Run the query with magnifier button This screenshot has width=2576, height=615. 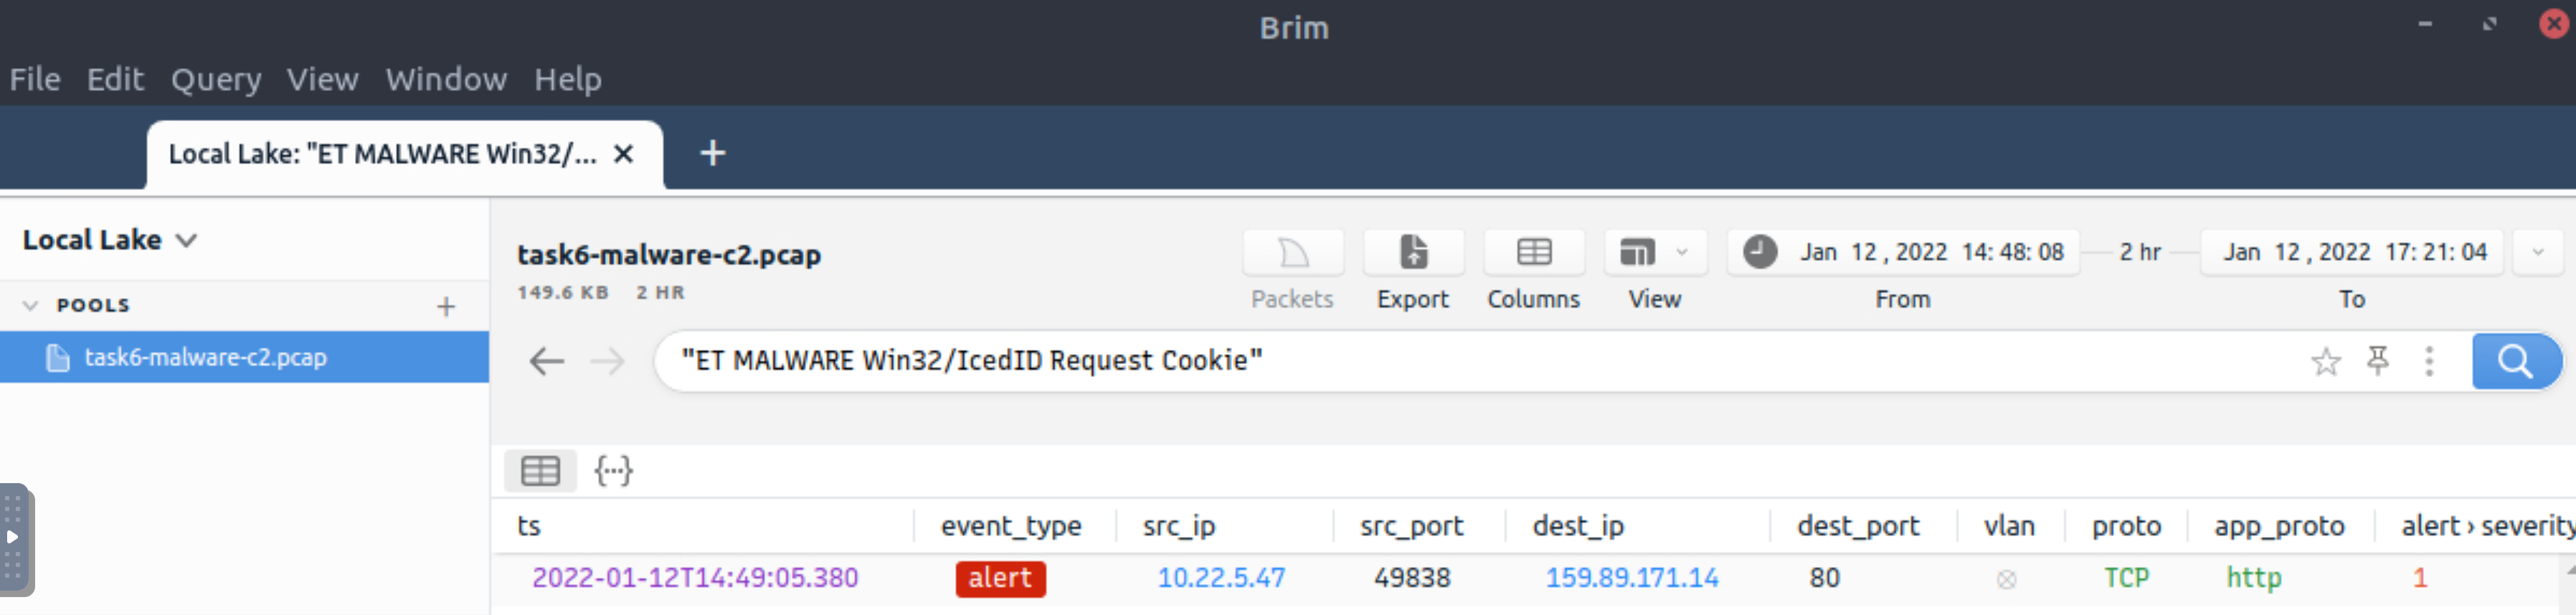2516,360
